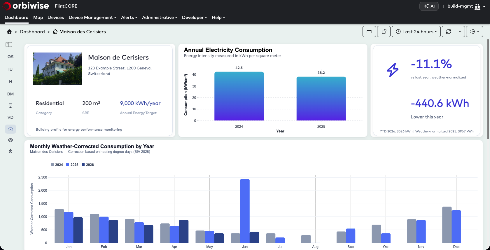490x250 pixels.
Task: Expand the Alerts menu
Action: point(129,18)
